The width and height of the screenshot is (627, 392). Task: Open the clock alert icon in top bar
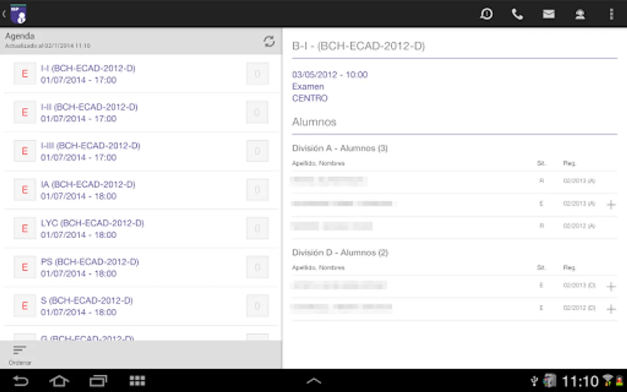pyautogui.click(x=486, y=14)
